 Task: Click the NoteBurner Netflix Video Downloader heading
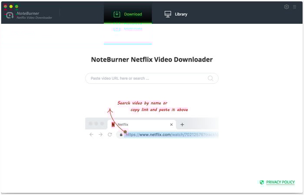(x=152, y=60)
